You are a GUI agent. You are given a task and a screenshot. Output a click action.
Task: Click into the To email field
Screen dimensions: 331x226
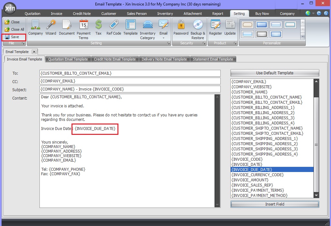click(130, 73)
